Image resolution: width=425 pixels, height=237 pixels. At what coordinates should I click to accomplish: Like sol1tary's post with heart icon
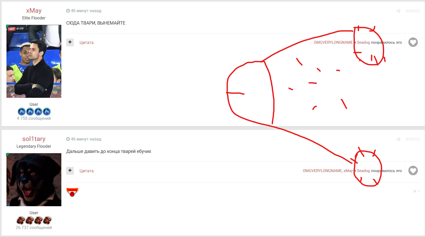click(x=413, y=171)
